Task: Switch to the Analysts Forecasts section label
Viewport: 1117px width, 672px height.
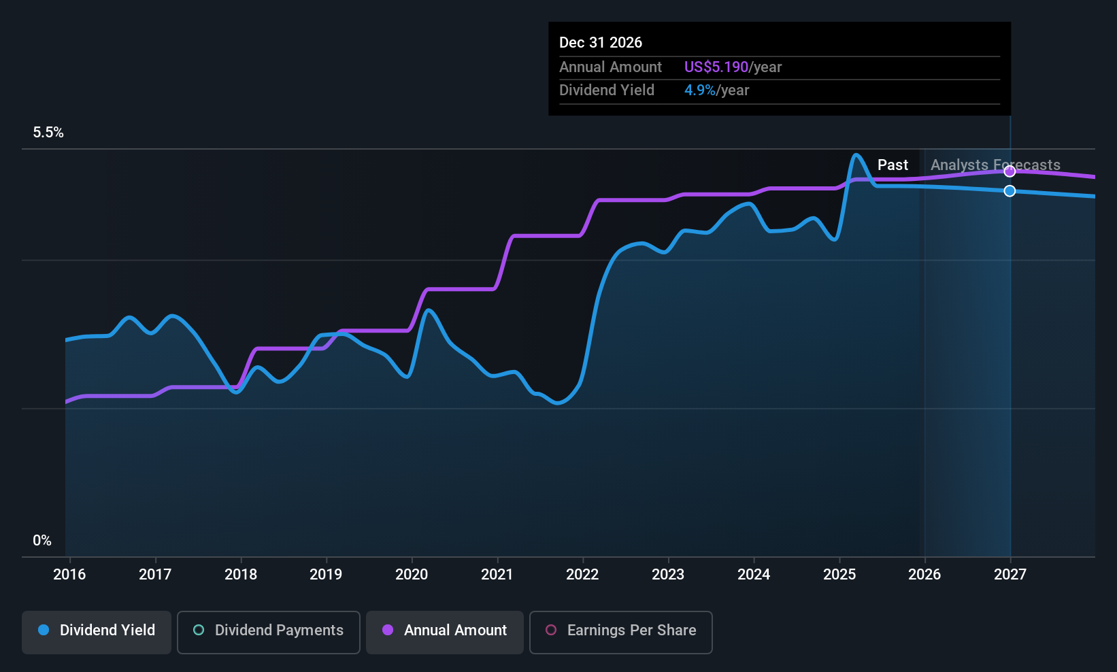Action: coord(995,165)
